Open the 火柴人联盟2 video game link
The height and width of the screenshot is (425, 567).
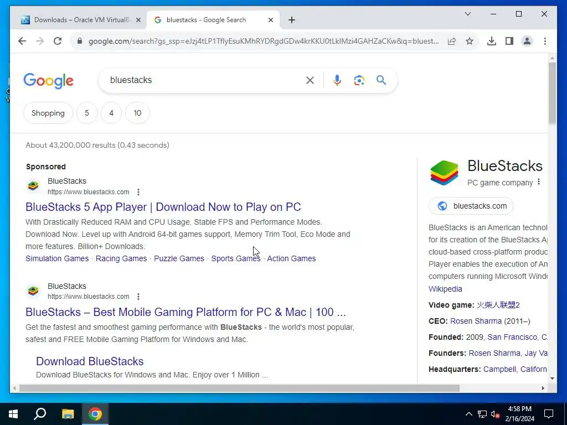(498, 305)
